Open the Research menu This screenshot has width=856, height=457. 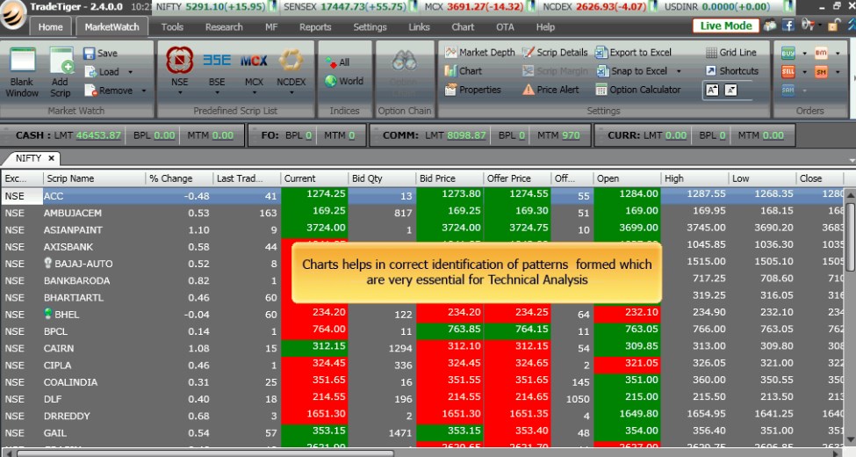[224, 27]
